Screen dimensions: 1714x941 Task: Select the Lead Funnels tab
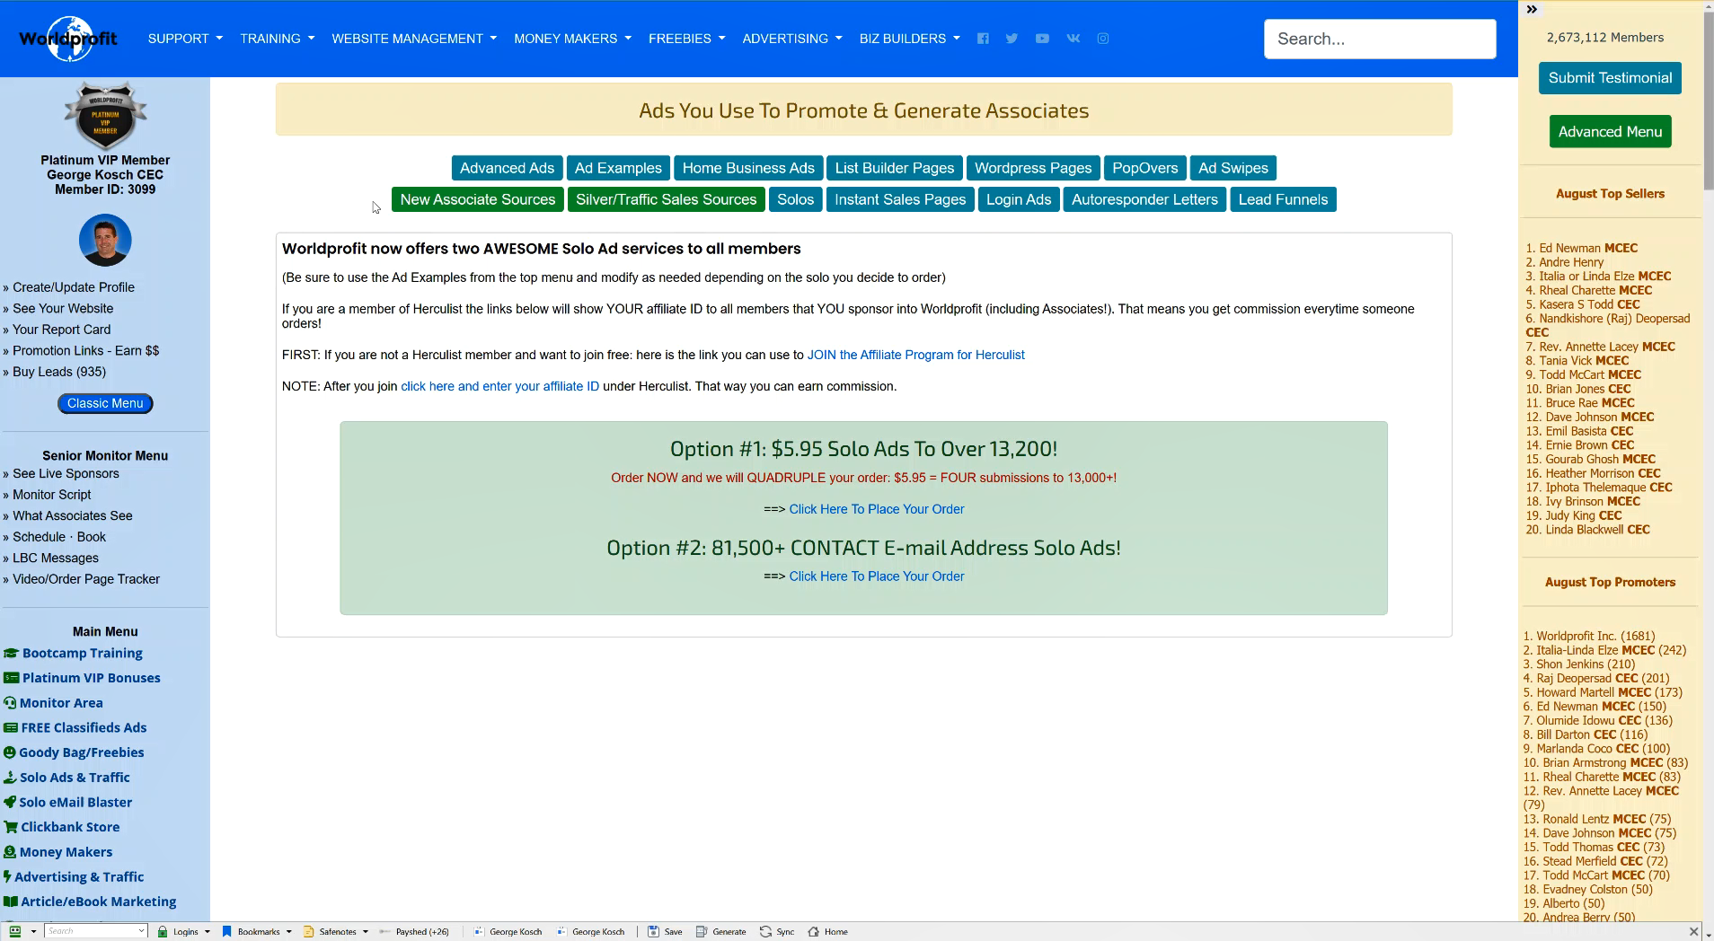click(x=1283, y=199)
